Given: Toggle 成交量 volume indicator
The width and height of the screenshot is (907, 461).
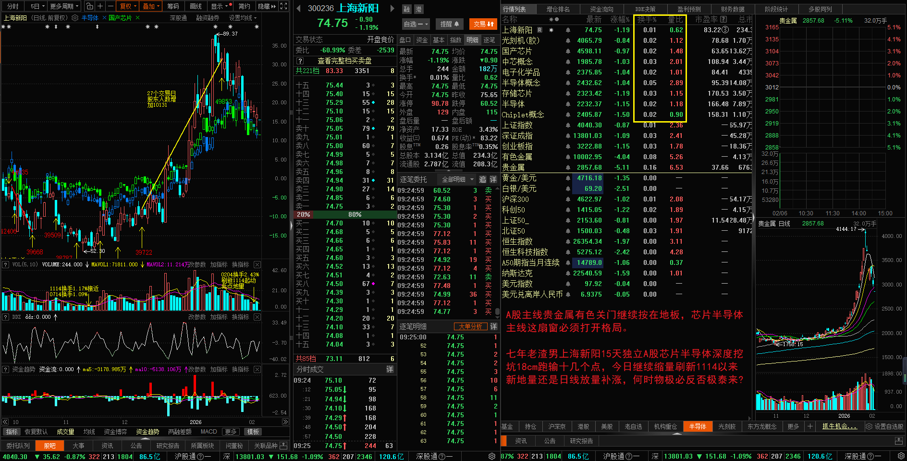Looking at the screenshot, I should point(65,432).
